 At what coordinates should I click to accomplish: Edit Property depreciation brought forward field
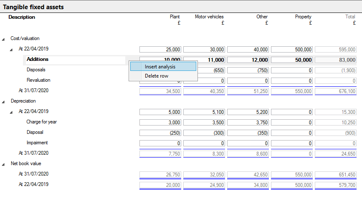292,112
